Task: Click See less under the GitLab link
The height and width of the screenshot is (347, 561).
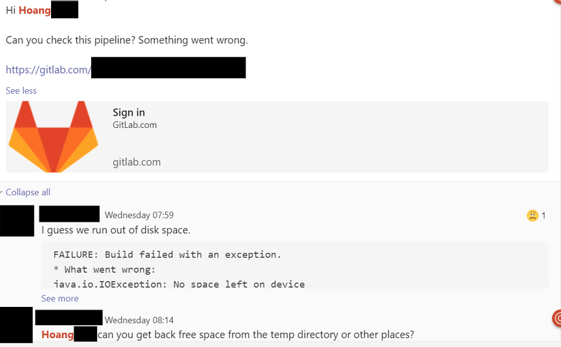Action: [x=21, y=90]
